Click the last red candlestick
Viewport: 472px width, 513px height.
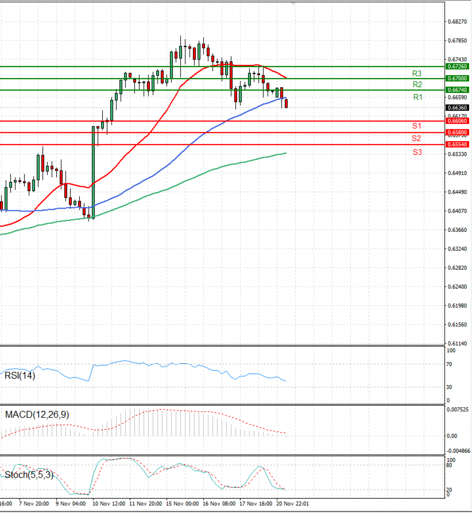pos(286,103)
